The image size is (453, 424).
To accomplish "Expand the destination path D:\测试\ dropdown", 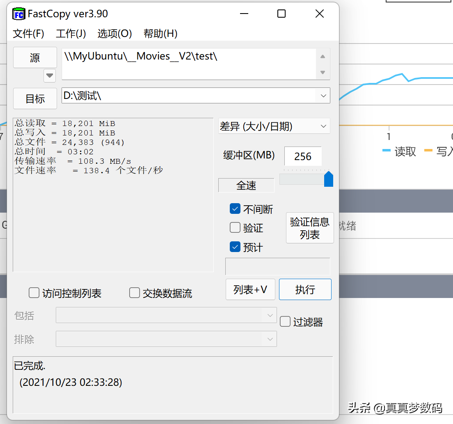I will click(323, 96).
